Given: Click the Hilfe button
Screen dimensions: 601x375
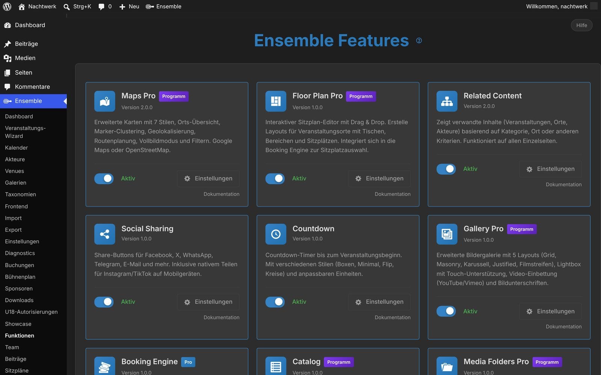Looking at the screenshot, I should click(x=581, y=25).
